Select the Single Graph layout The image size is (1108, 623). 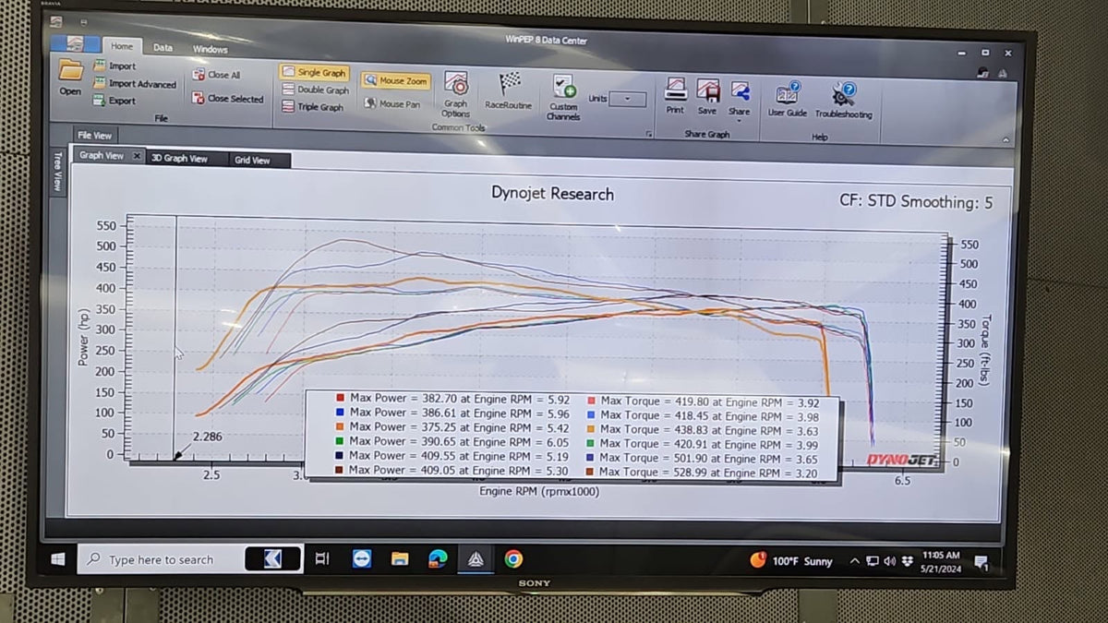314,72
